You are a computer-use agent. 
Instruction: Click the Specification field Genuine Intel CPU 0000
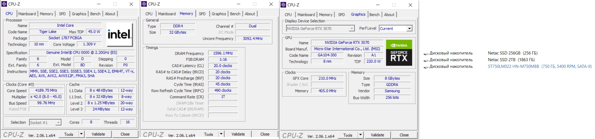coord(82,53)
